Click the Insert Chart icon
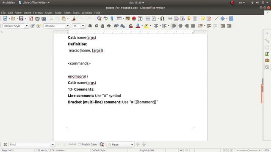Screen dimensions: 271x152 (x=134, y=19)
